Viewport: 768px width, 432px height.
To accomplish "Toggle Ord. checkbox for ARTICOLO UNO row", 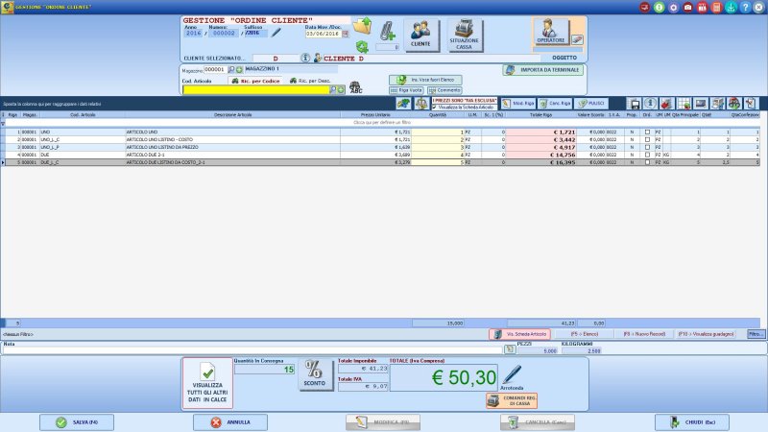I will [x=647, y=132].
